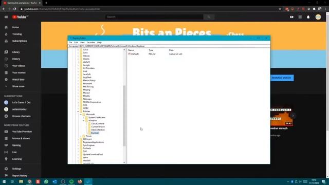Select the DataCollection registry key
The image size is (329, 185).
click(x=98, y=130)
